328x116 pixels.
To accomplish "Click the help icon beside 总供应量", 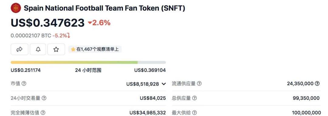I will 195,98.
